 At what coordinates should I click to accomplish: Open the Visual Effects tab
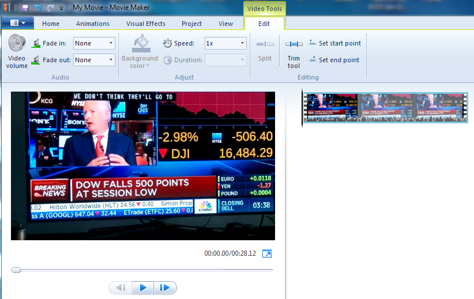146,24
